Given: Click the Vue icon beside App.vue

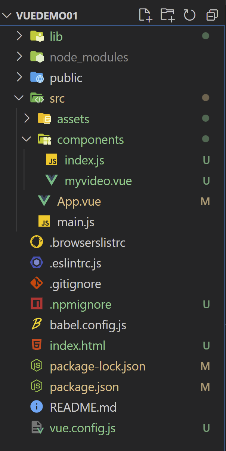Looking at the screenshot, I should click(x=44, y=202).
